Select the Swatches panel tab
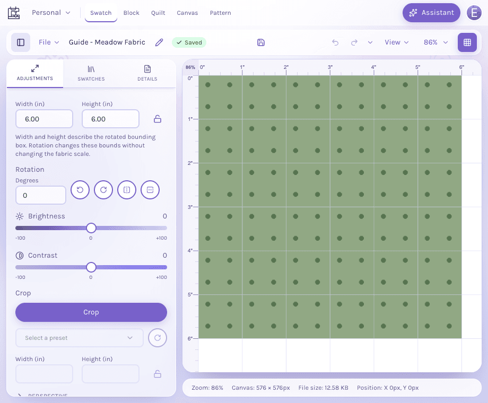Screen dimensions: 488x403 (91, 74)
